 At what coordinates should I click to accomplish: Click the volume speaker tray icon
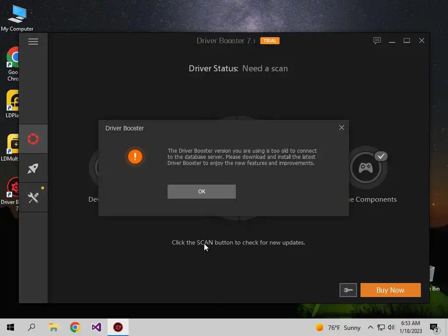pos(391,327)
